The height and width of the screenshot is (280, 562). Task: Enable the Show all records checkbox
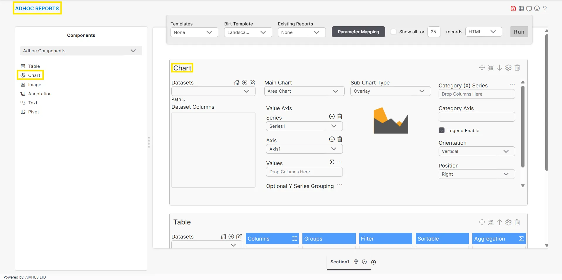pos(394,32)
